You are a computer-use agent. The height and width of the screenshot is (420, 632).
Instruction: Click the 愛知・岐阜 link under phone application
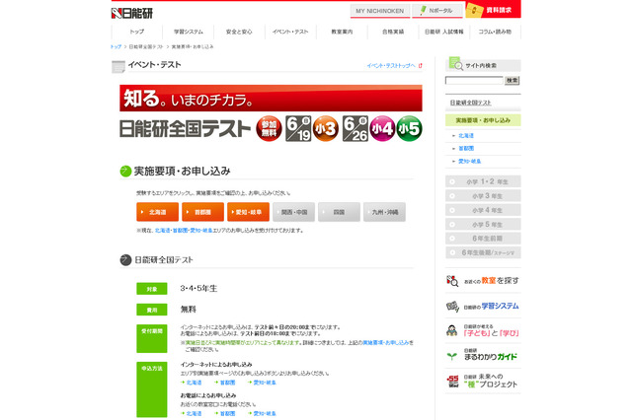coord(265,413)
